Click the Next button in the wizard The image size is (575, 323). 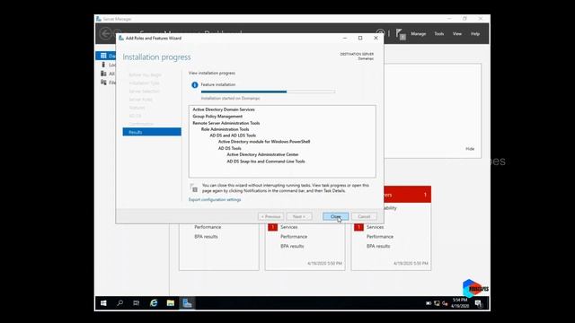pos(299,216)
